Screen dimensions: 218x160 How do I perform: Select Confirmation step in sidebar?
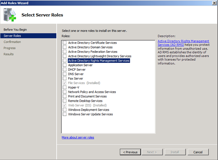(12, 42)
